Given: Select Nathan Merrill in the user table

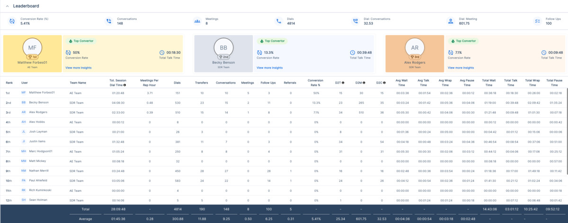Looking at the screenshot, I should click(40, 171).
